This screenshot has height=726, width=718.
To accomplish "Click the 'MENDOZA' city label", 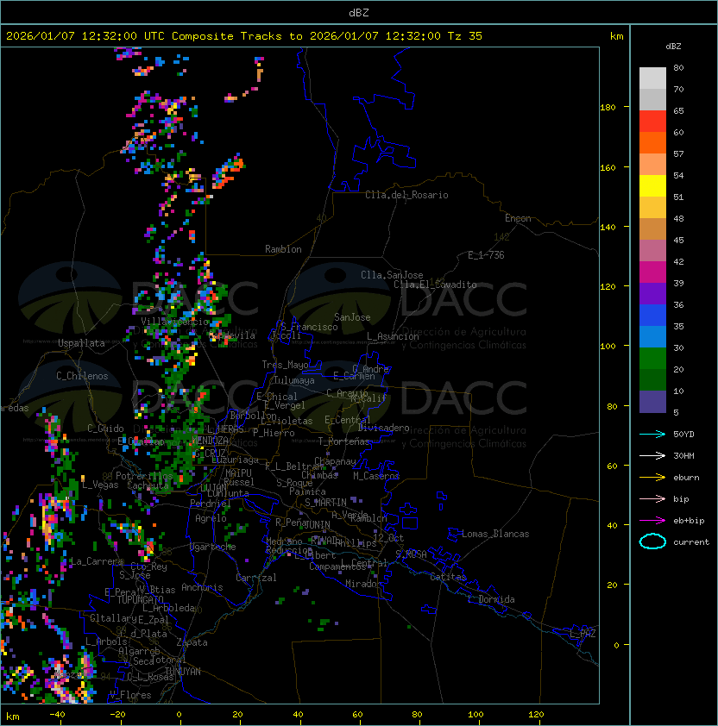I will click(210, 440).
